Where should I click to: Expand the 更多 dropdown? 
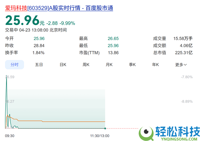pyautogui.click(x=181, y=65)
